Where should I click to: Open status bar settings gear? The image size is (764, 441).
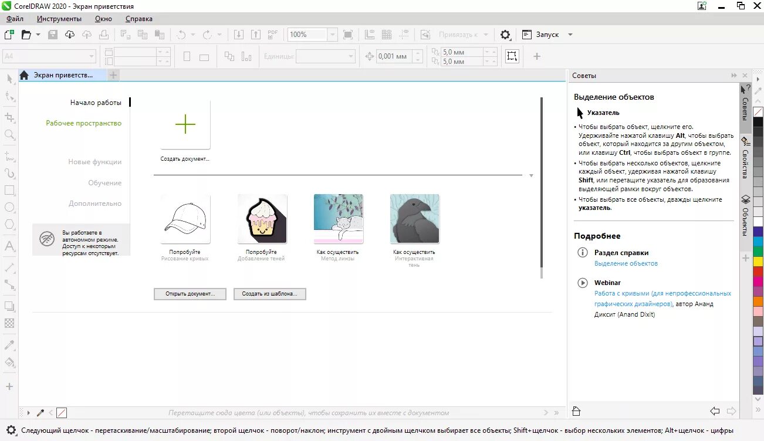[10, 430]
